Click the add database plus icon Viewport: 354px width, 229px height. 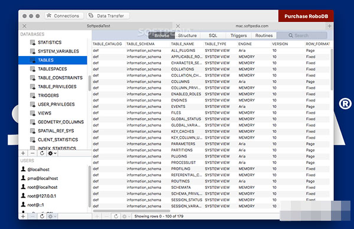(23, 153)
